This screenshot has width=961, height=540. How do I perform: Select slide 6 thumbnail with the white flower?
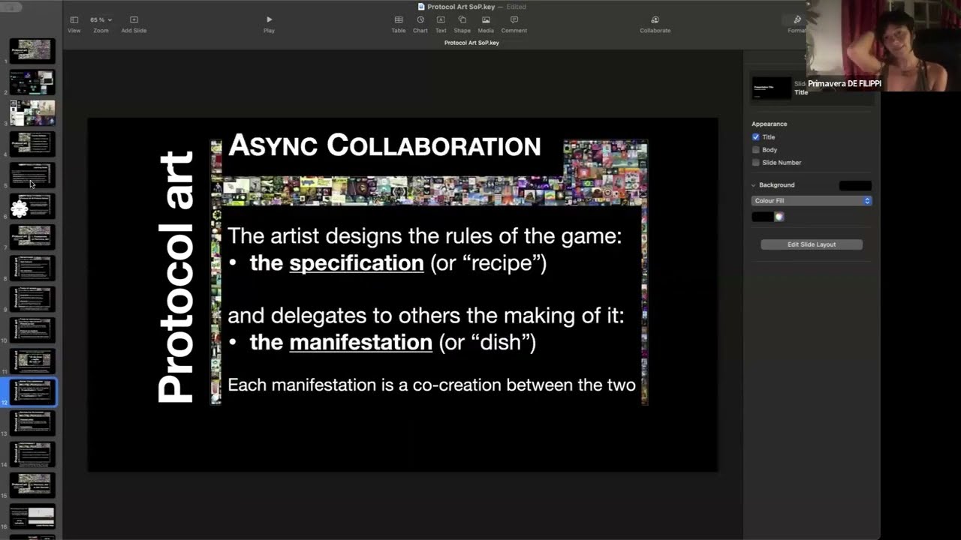[x=32, y=205]
